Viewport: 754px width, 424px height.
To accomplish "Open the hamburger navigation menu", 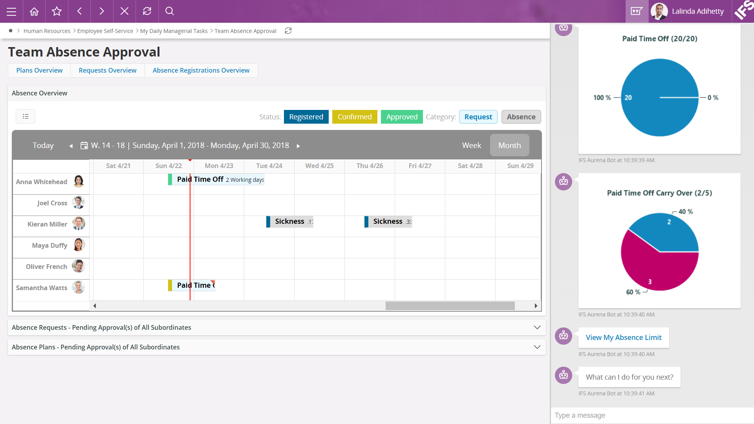I will 11,11.
